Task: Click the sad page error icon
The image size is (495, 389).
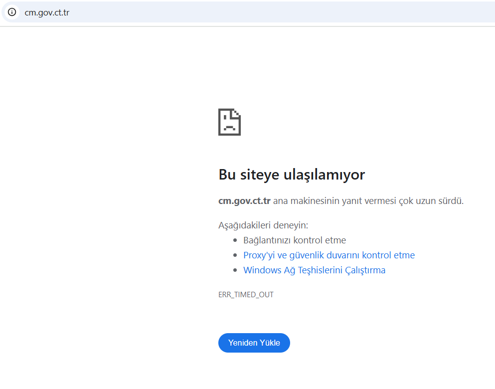Action: 229,122
